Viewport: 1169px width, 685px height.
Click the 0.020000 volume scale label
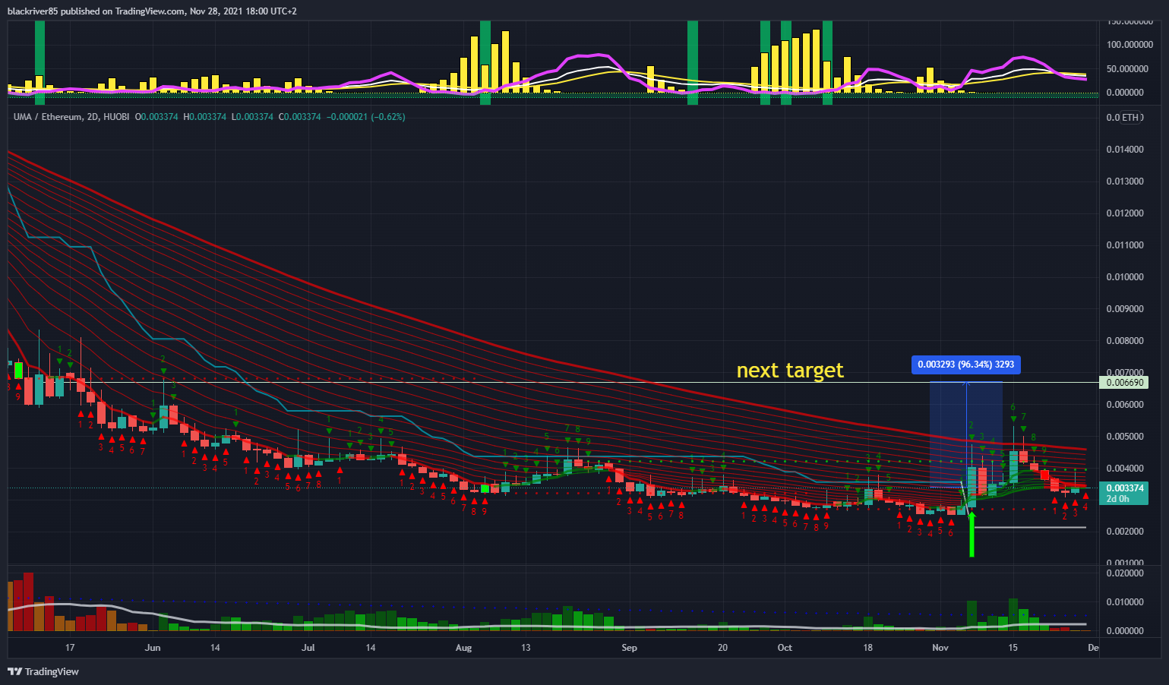tap(1125, 573)
